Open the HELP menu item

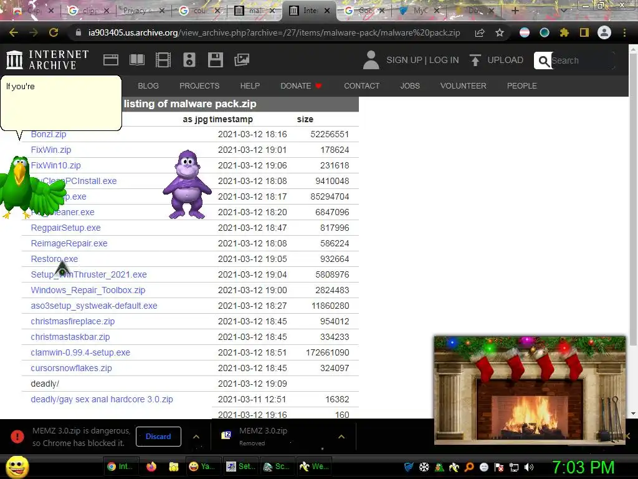(x=250, y=86)
